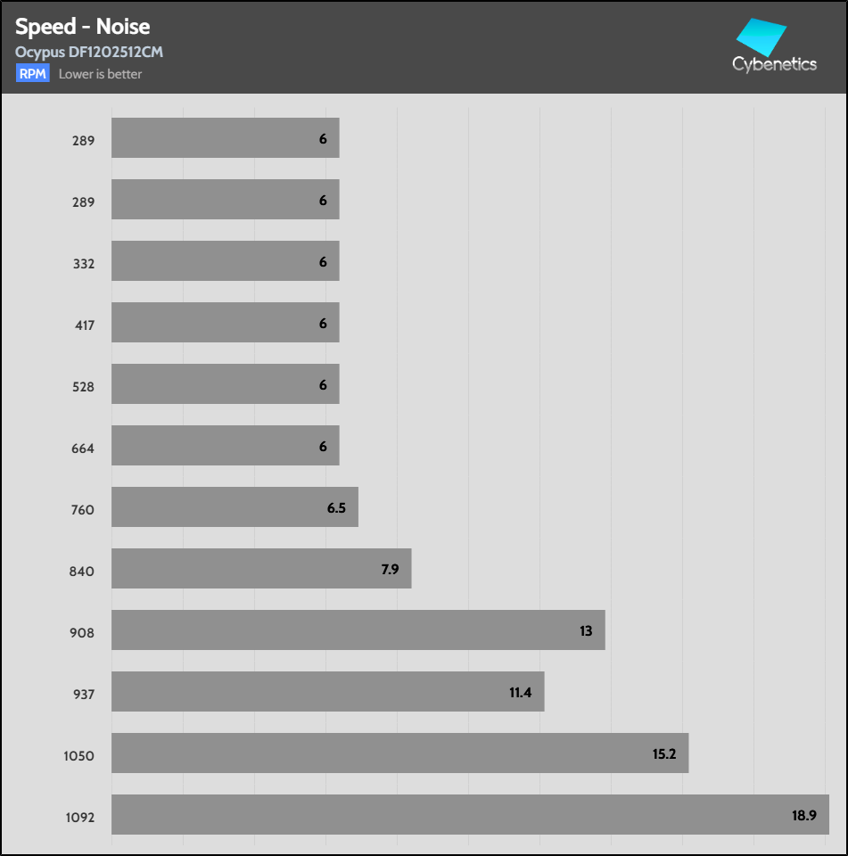
Task: Click the 13 value label
Action: coord(586,630)
